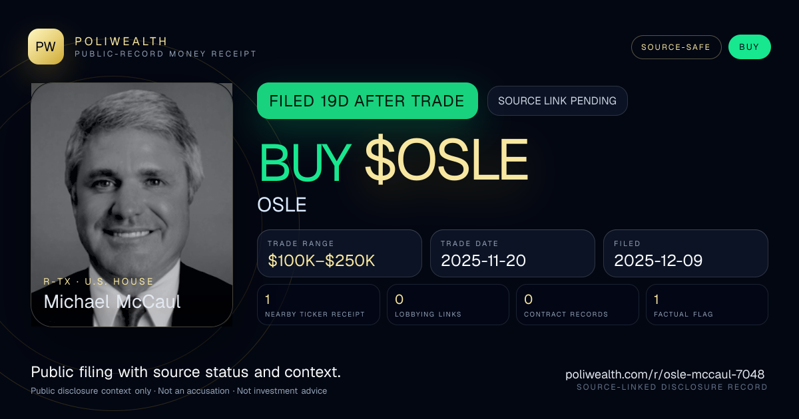Select the R-TX U.S. House label

pyautogui.click(x=99, y=281)
